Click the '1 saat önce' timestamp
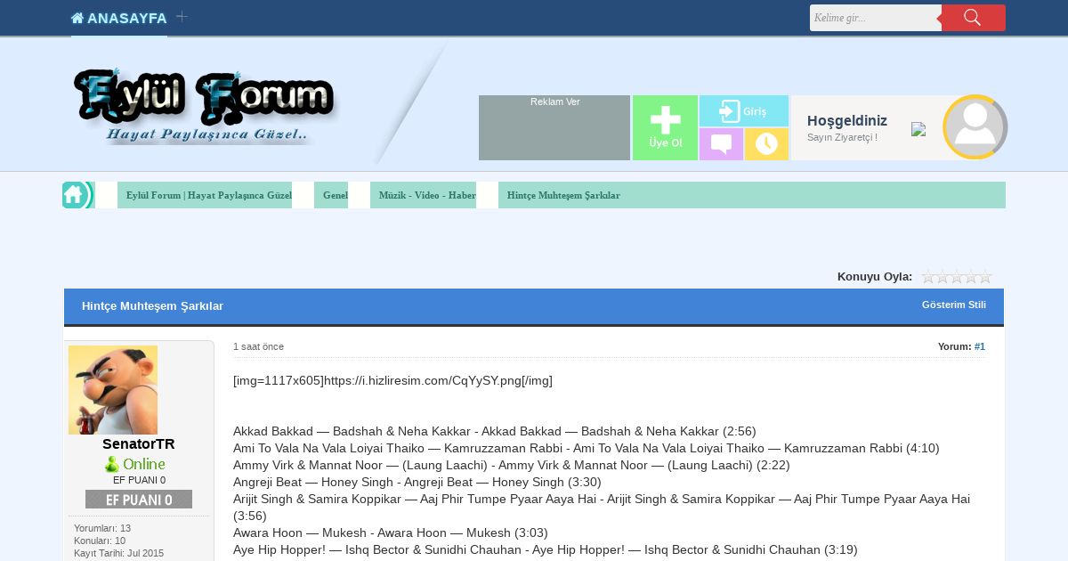This screenshot has width=1068, height=561. coord(258,346)
